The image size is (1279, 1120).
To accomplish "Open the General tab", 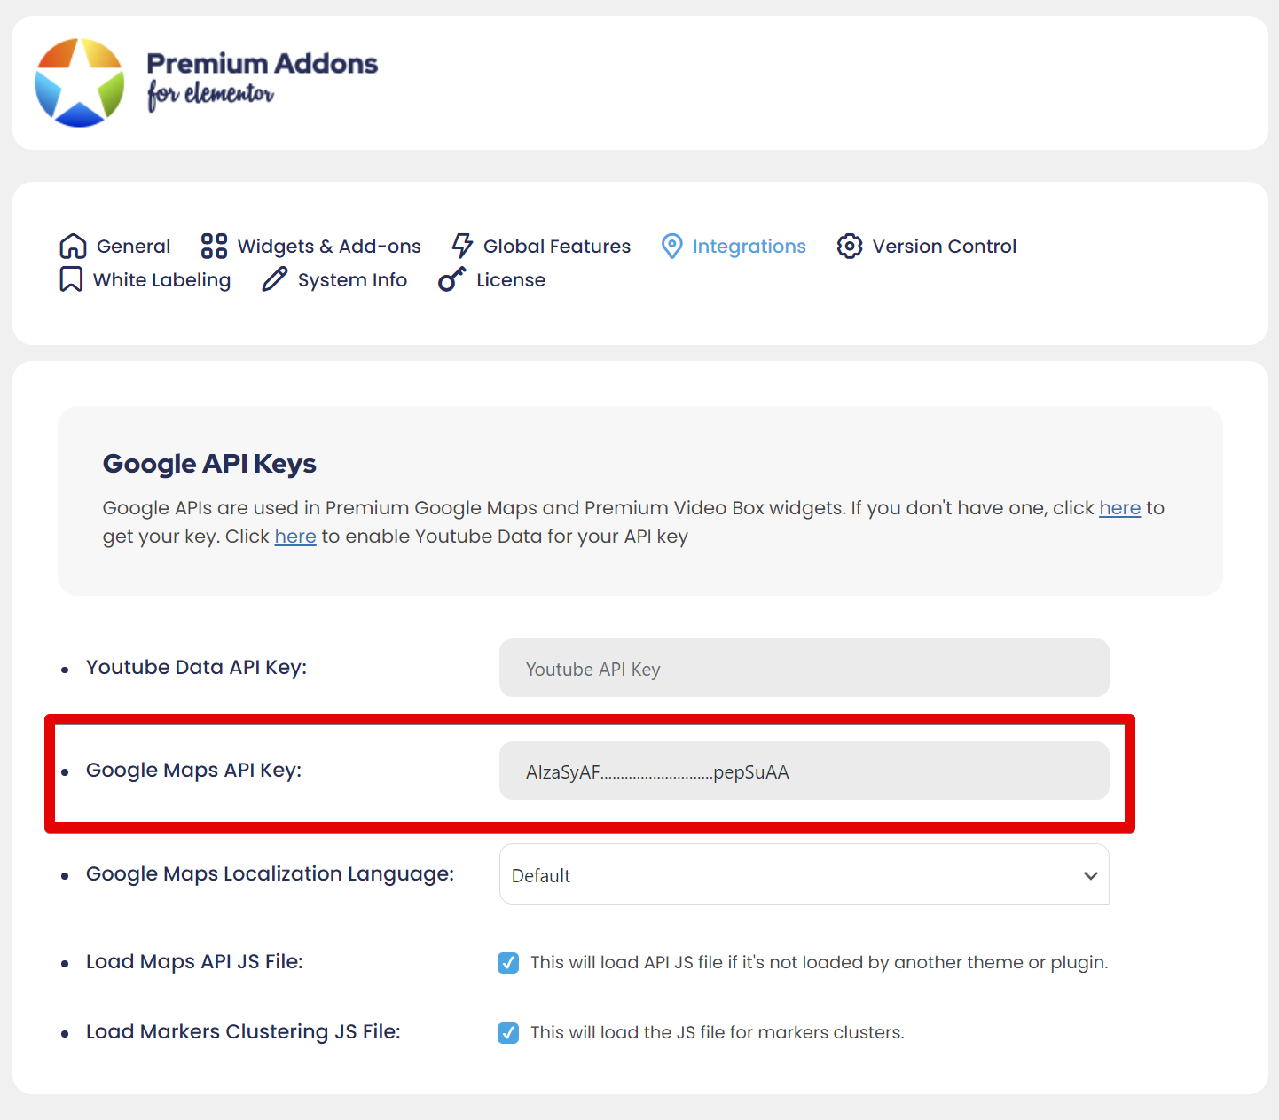I will click(x=115, y=246).
